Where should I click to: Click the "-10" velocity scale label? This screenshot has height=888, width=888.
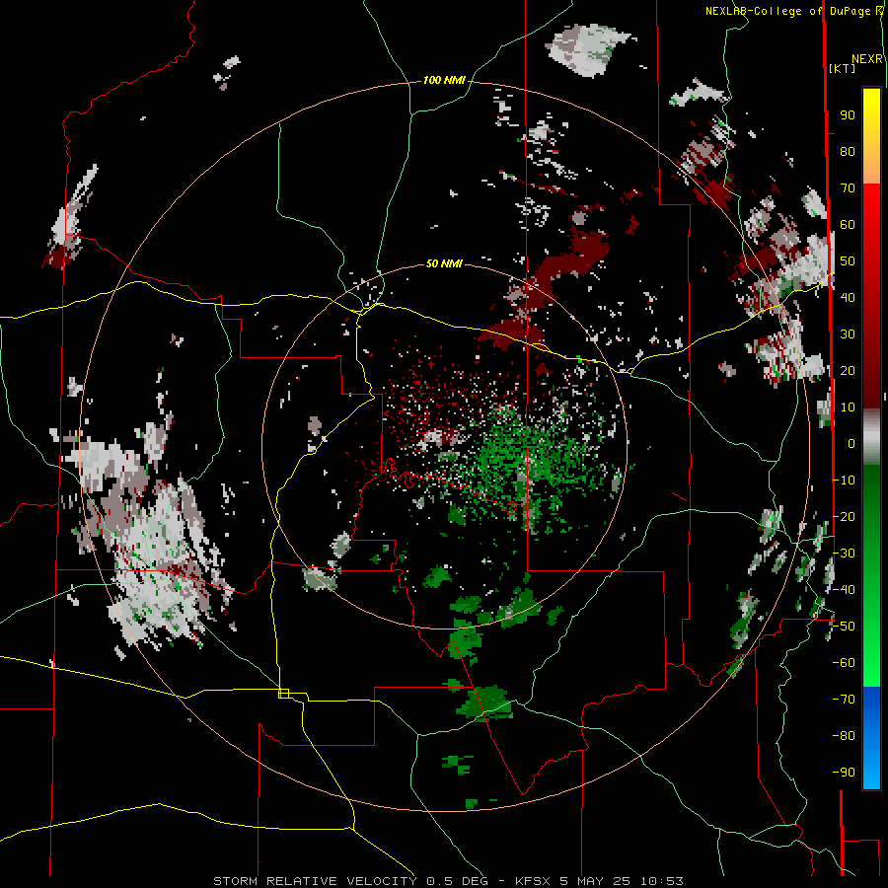[844, 481]
